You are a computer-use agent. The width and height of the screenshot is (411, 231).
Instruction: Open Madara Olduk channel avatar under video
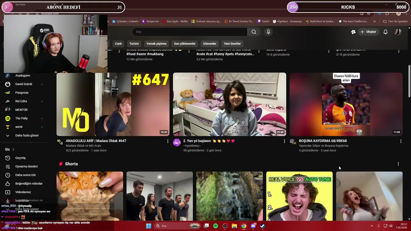60,142
